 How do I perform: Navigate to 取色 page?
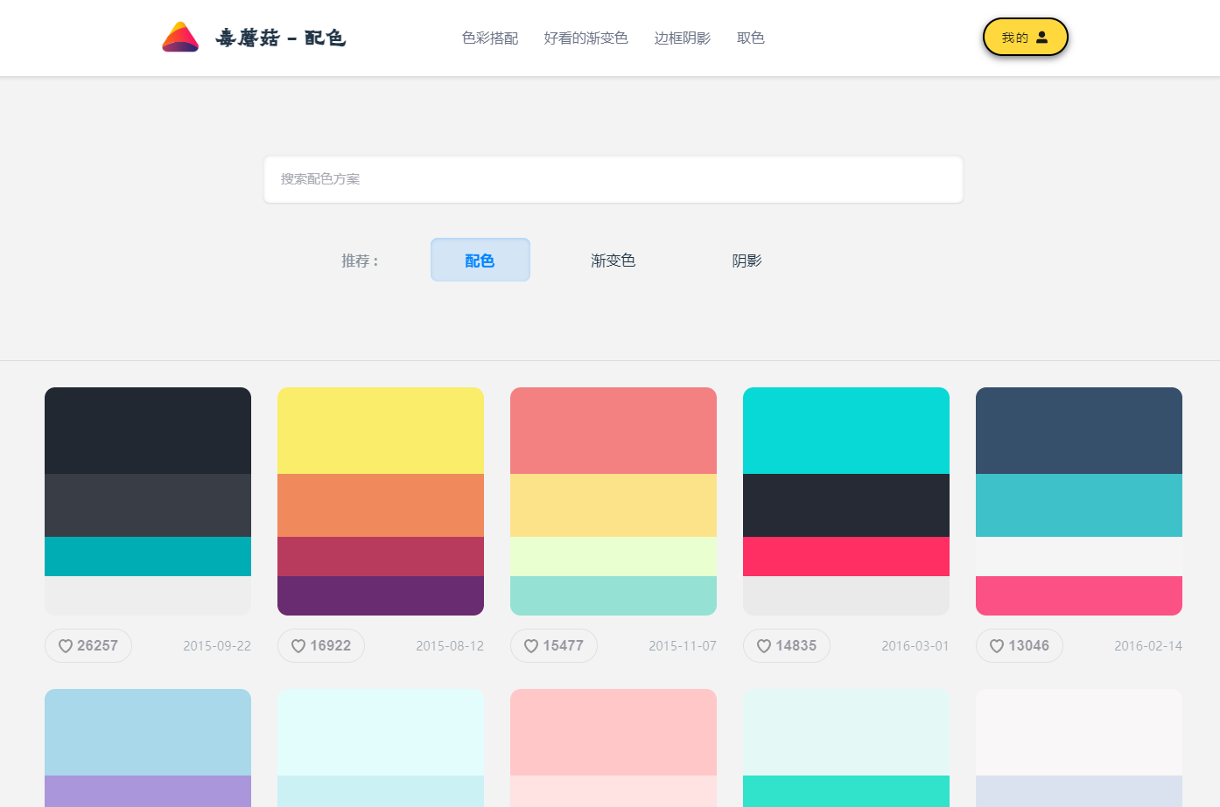[750, 38]
